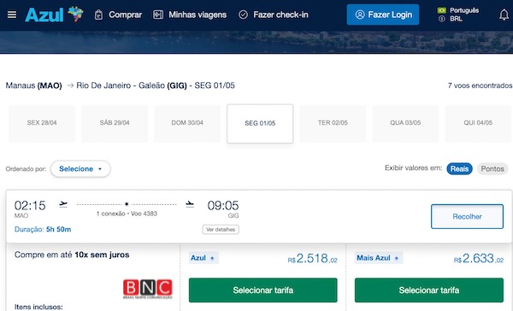Select the DOM 30/04 date tab
This screenshot has width=513, height=311.
187,123
